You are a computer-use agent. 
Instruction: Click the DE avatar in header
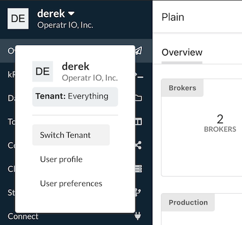(x=18, y=18)
